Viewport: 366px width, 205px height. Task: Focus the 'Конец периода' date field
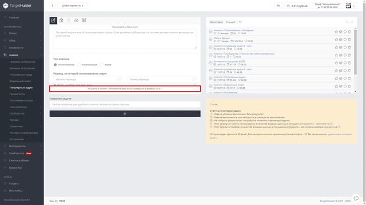tap(162, 80)
